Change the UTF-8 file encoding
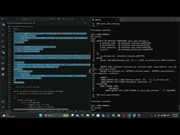Image resolution: width=180 pixels, height=135 pixels. pyautogui.click(x=59, y=111)
